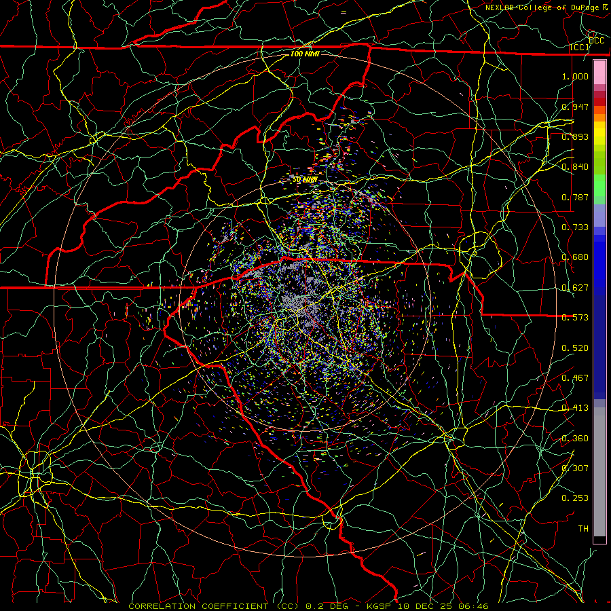Click the NEXLAB-College of DuPage credit text
Screen dimensions: 611x611
(542, 7)
